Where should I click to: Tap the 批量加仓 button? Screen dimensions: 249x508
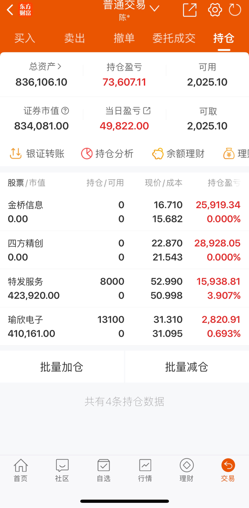coord(62,367)
